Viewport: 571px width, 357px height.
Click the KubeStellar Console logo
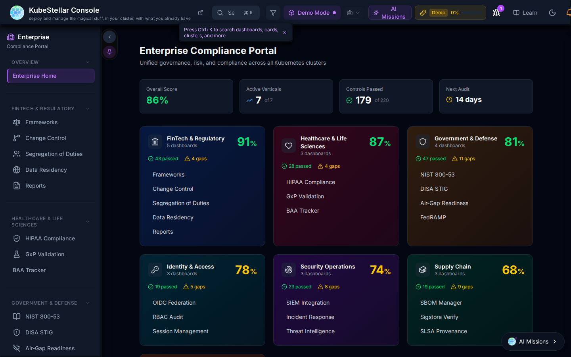point(17,13)
